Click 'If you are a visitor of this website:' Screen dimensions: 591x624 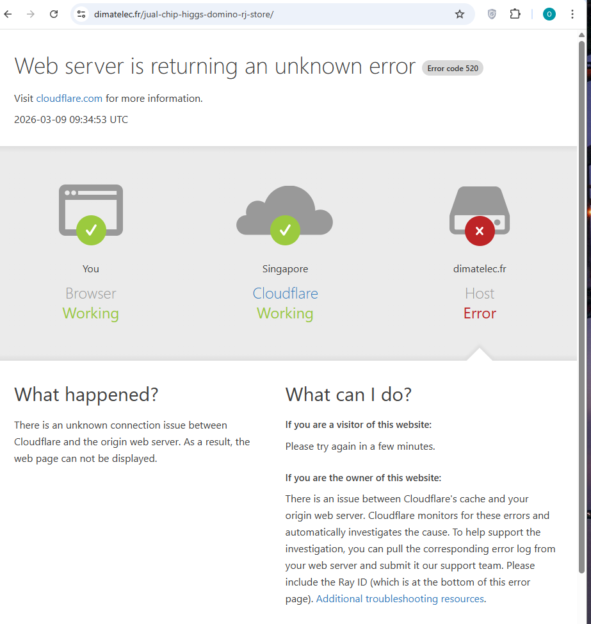coord(359,425)
